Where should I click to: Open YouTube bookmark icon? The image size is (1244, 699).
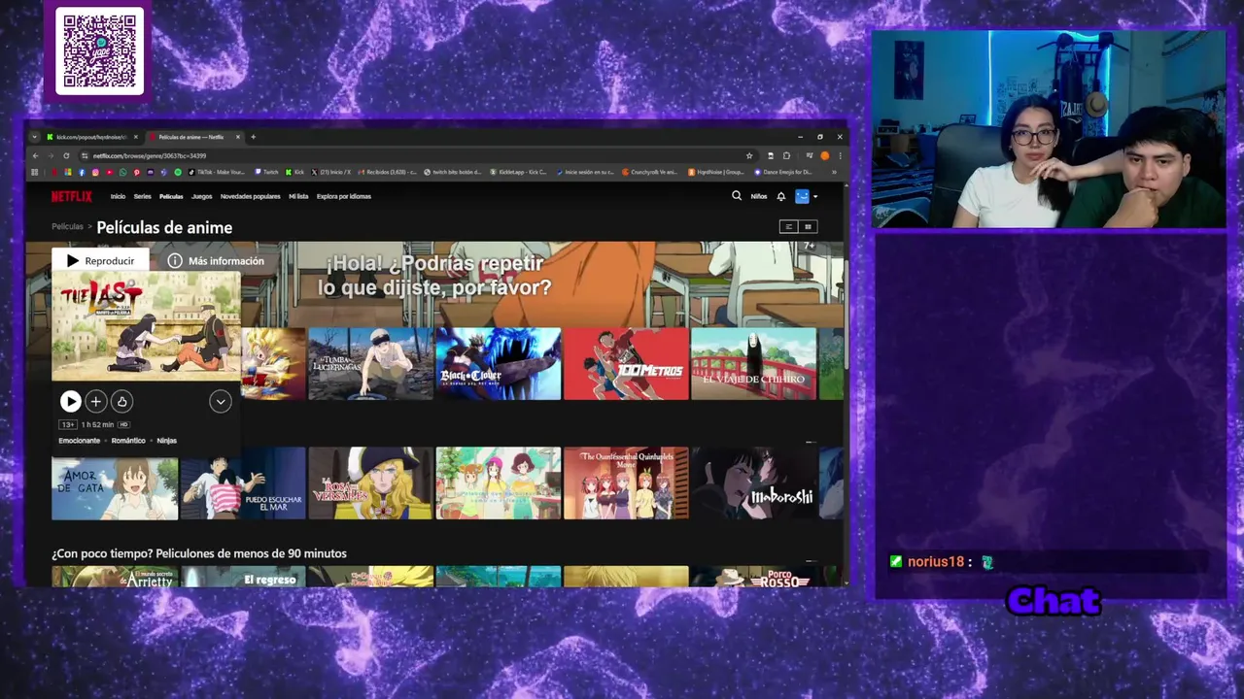click(110, 172)
